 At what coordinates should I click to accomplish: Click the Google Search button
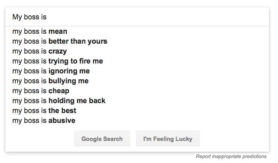click(x=102, y=139)
